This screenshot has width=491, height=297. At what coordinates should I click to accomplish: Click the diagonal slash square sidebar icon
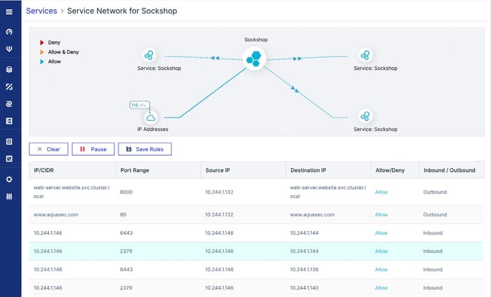coord(9,87)
